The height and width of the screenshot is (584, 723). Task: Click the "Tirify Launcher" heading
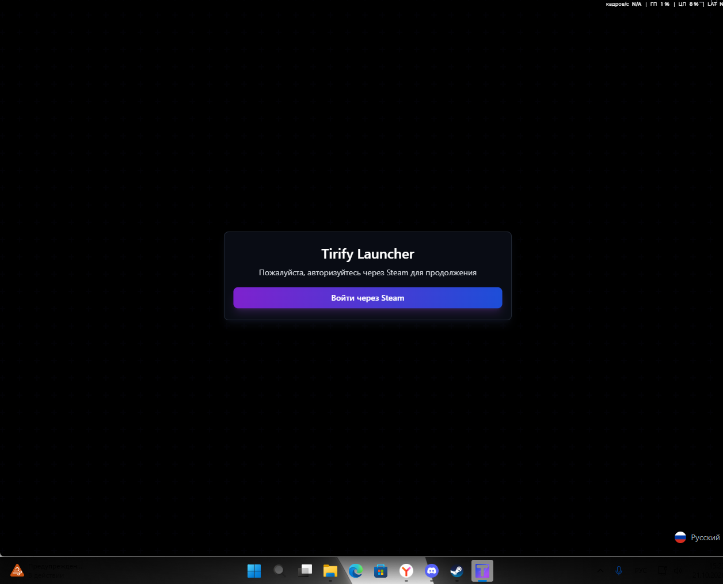[368, 254]
